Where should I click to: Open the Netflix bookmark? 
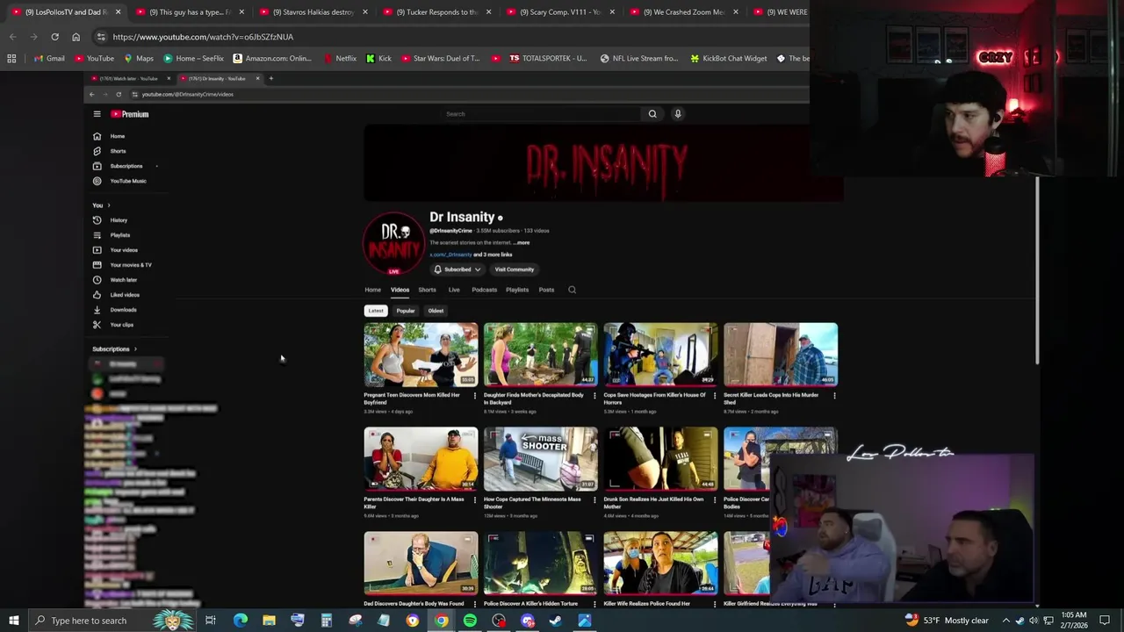pyautogui.click(x=340, y=59)
